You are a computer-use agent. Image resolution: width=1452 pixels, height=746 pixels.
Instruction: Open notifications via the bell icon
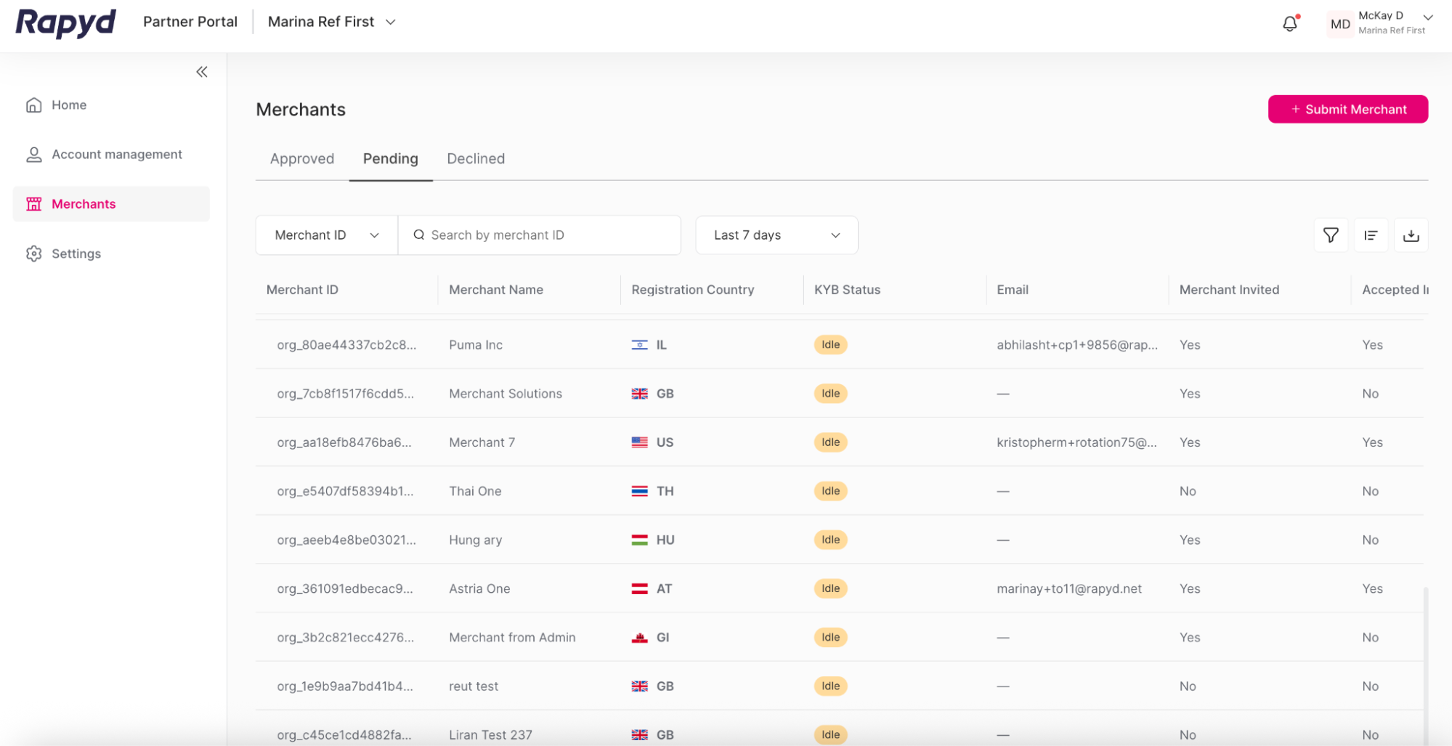[1290, 23]
